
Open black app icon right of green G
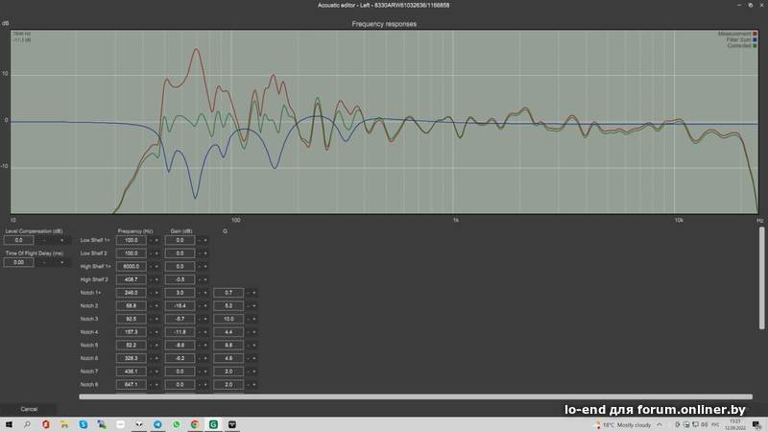[231, 424]
